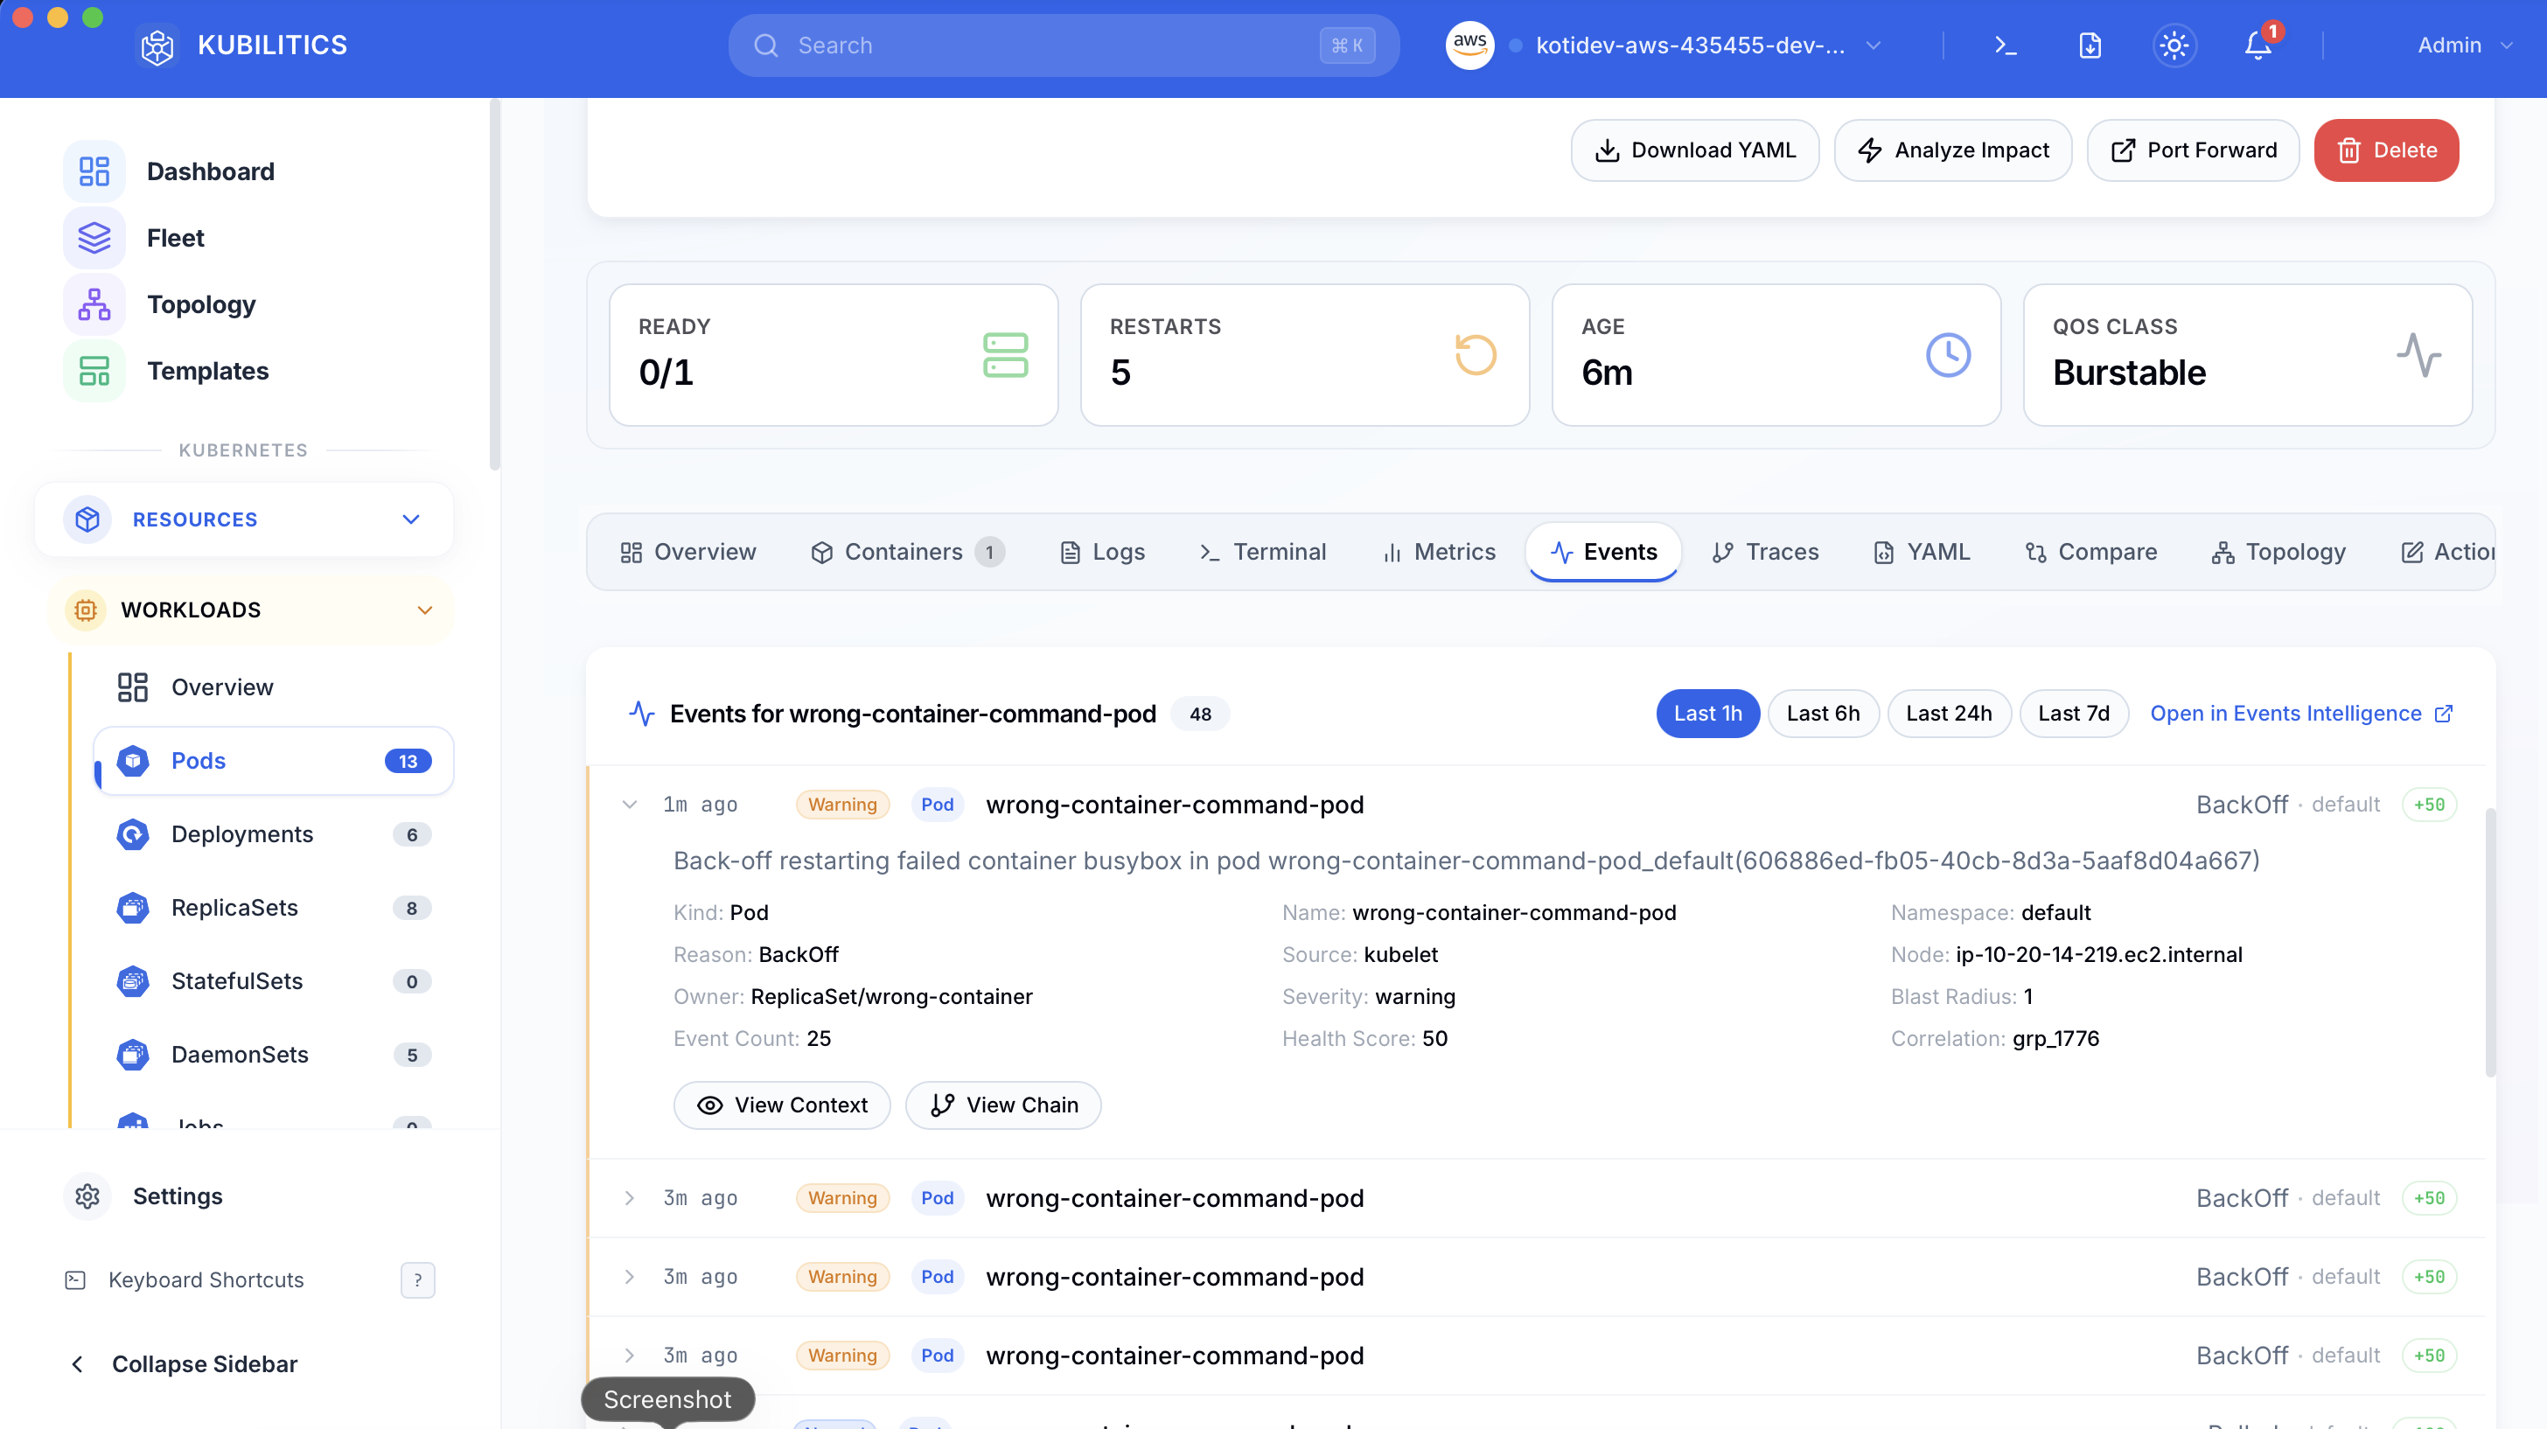Collapse the WORKLOADS section
Screen dimensions: 2547x1429
[425, 610]
